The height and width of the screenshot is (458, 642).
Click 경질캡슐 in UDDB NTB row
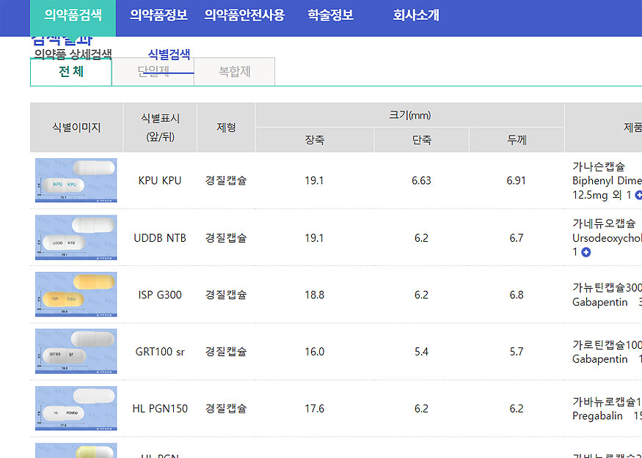(x=226, y=237)
